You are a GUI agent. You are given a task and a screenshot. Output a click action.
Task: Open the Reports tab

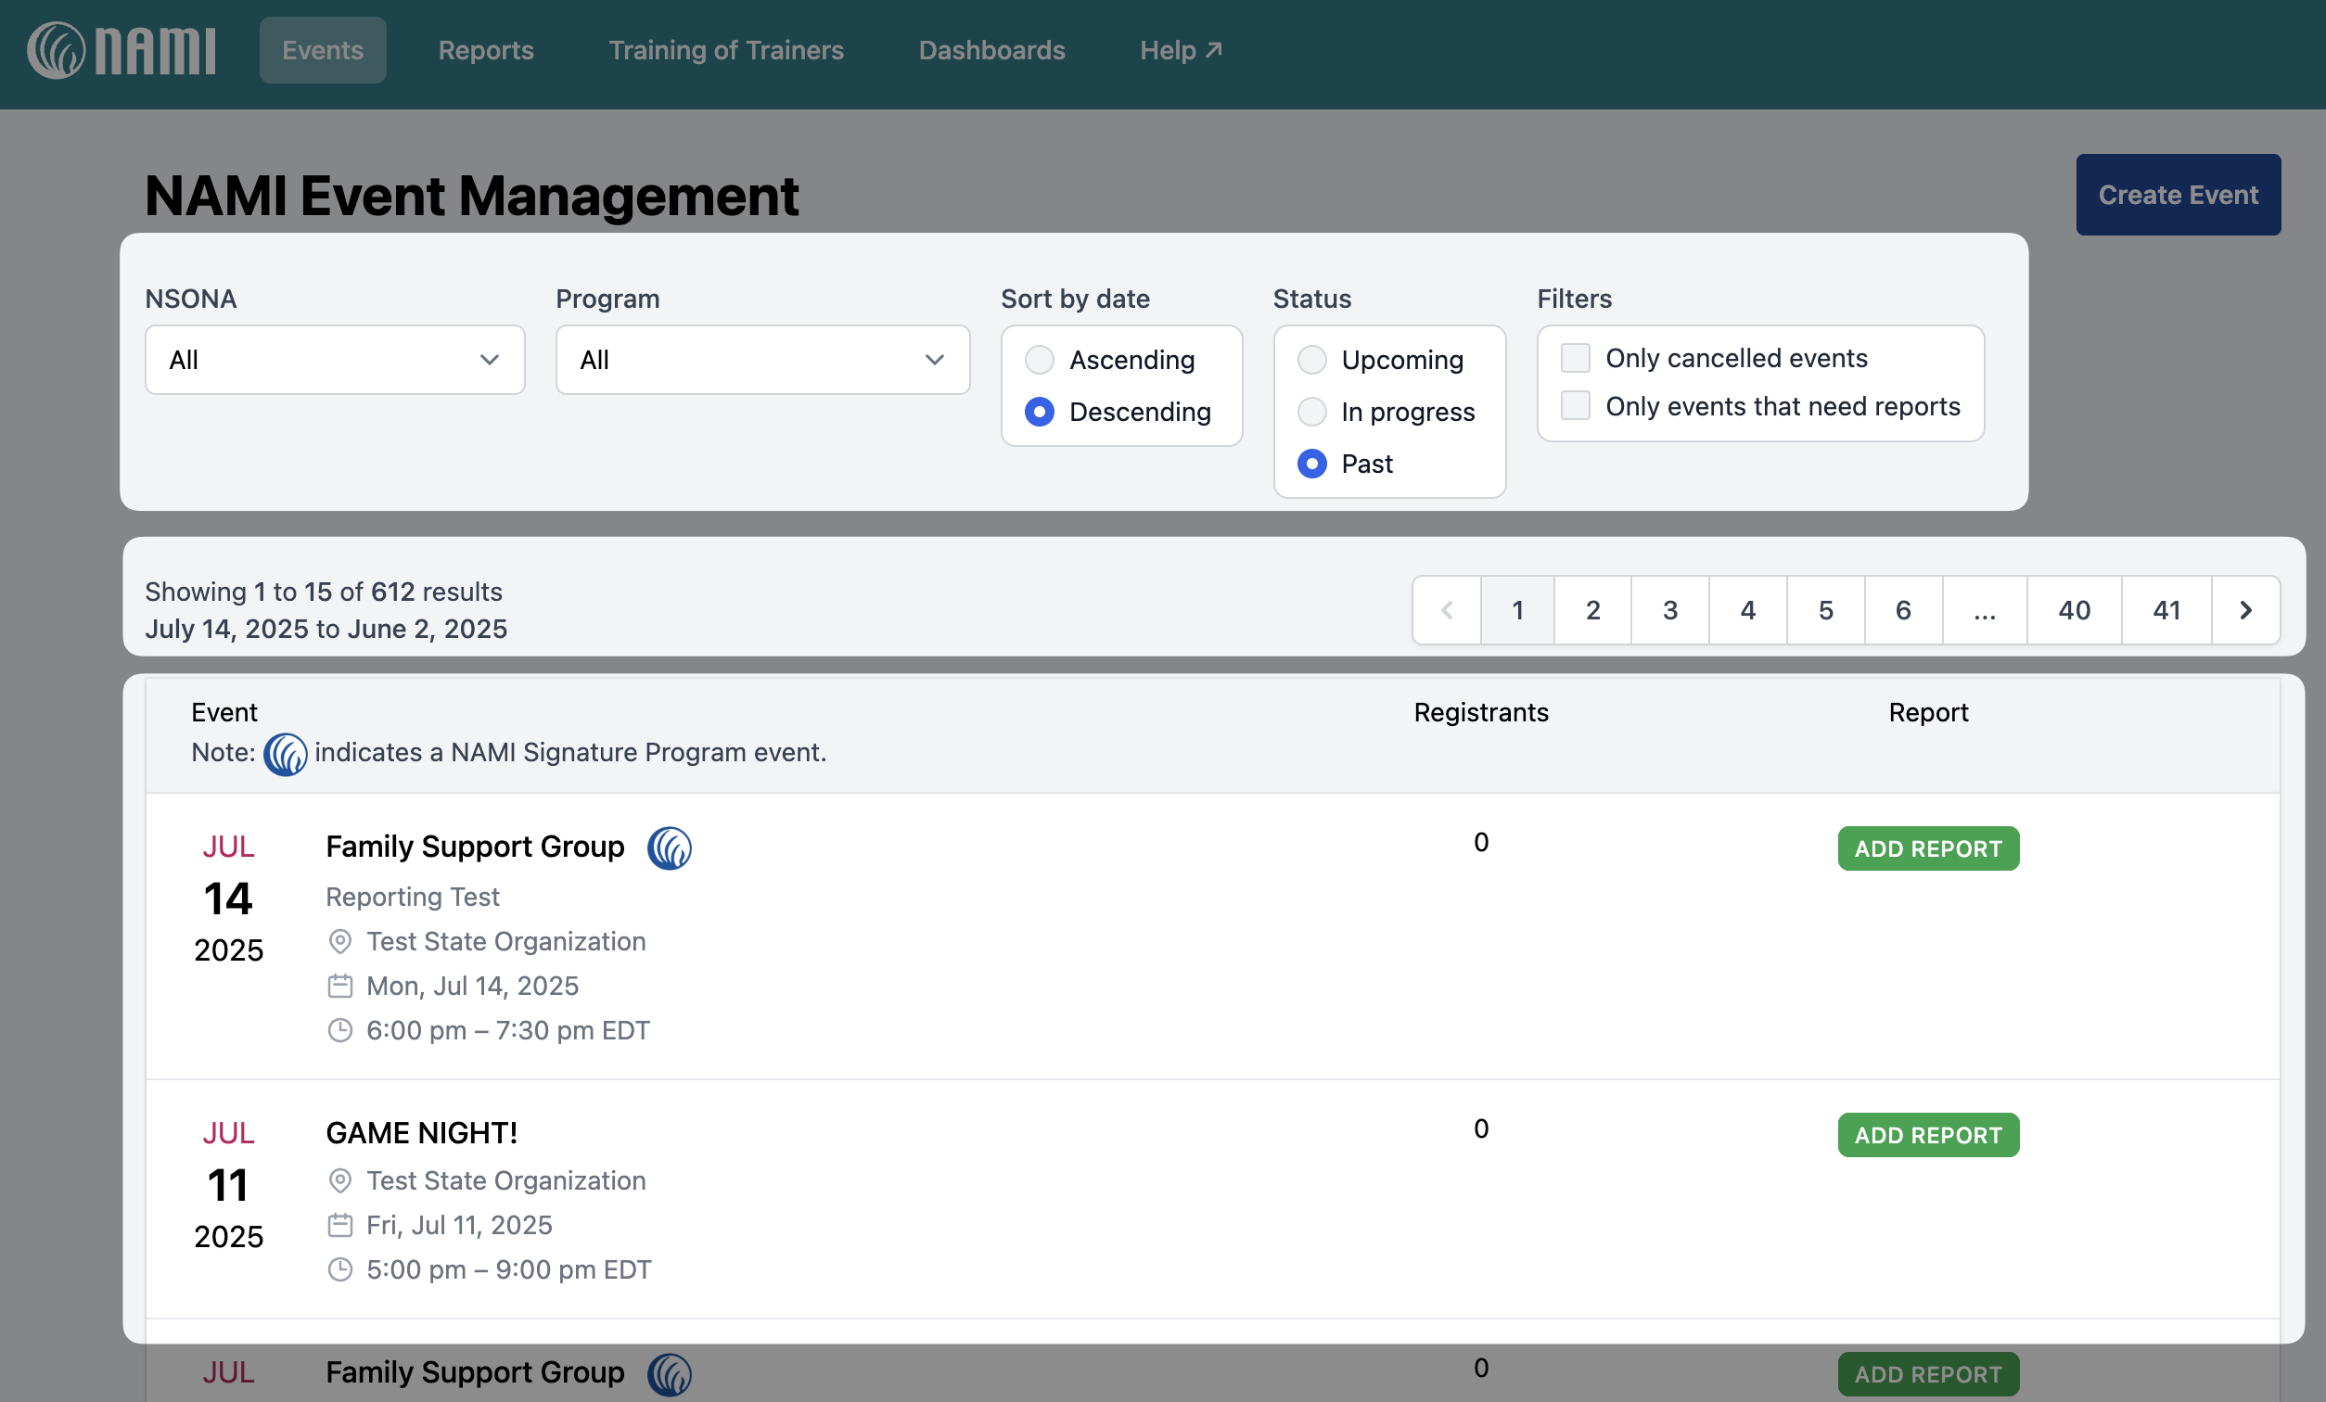pos(486,50)
